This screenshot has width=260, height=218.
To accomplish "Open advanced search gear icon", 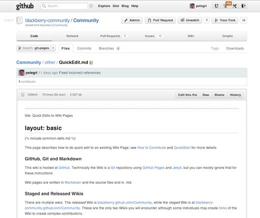I will (x=91, y=6).
